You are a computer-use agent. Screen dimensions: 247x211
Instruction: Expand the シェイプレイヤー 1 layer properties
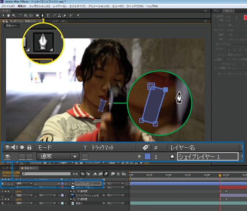pyautogui.click(x=59, y=183)
